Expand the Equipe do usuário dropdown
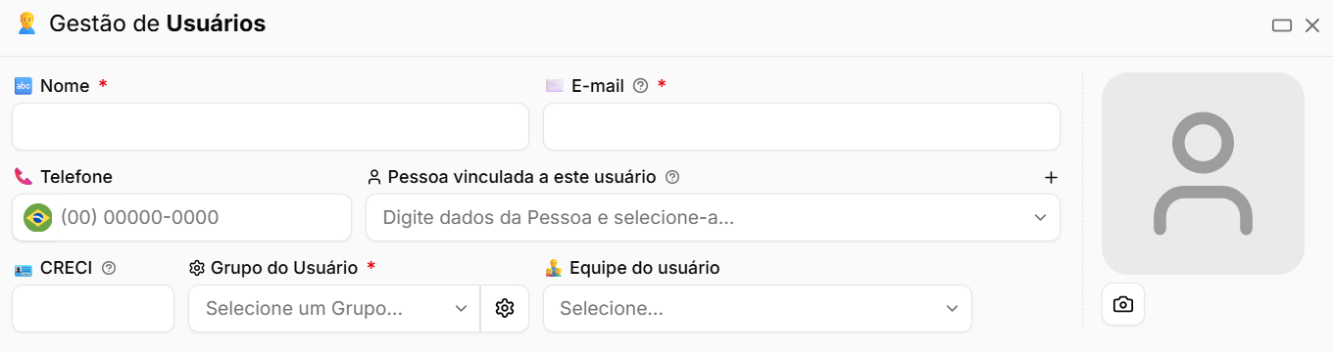The height and width of the screenshot is (352, 1333). click(758, 308)
